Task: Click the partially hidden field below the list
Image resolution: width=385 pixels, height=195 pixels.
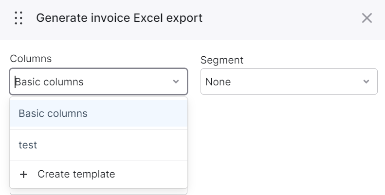Action: point(98,192)
